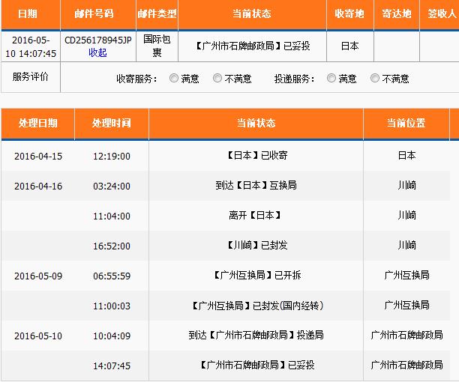Click the 邮件类型 column header
Viewport: 459px width, 382px height.
[x=157, y=13]
